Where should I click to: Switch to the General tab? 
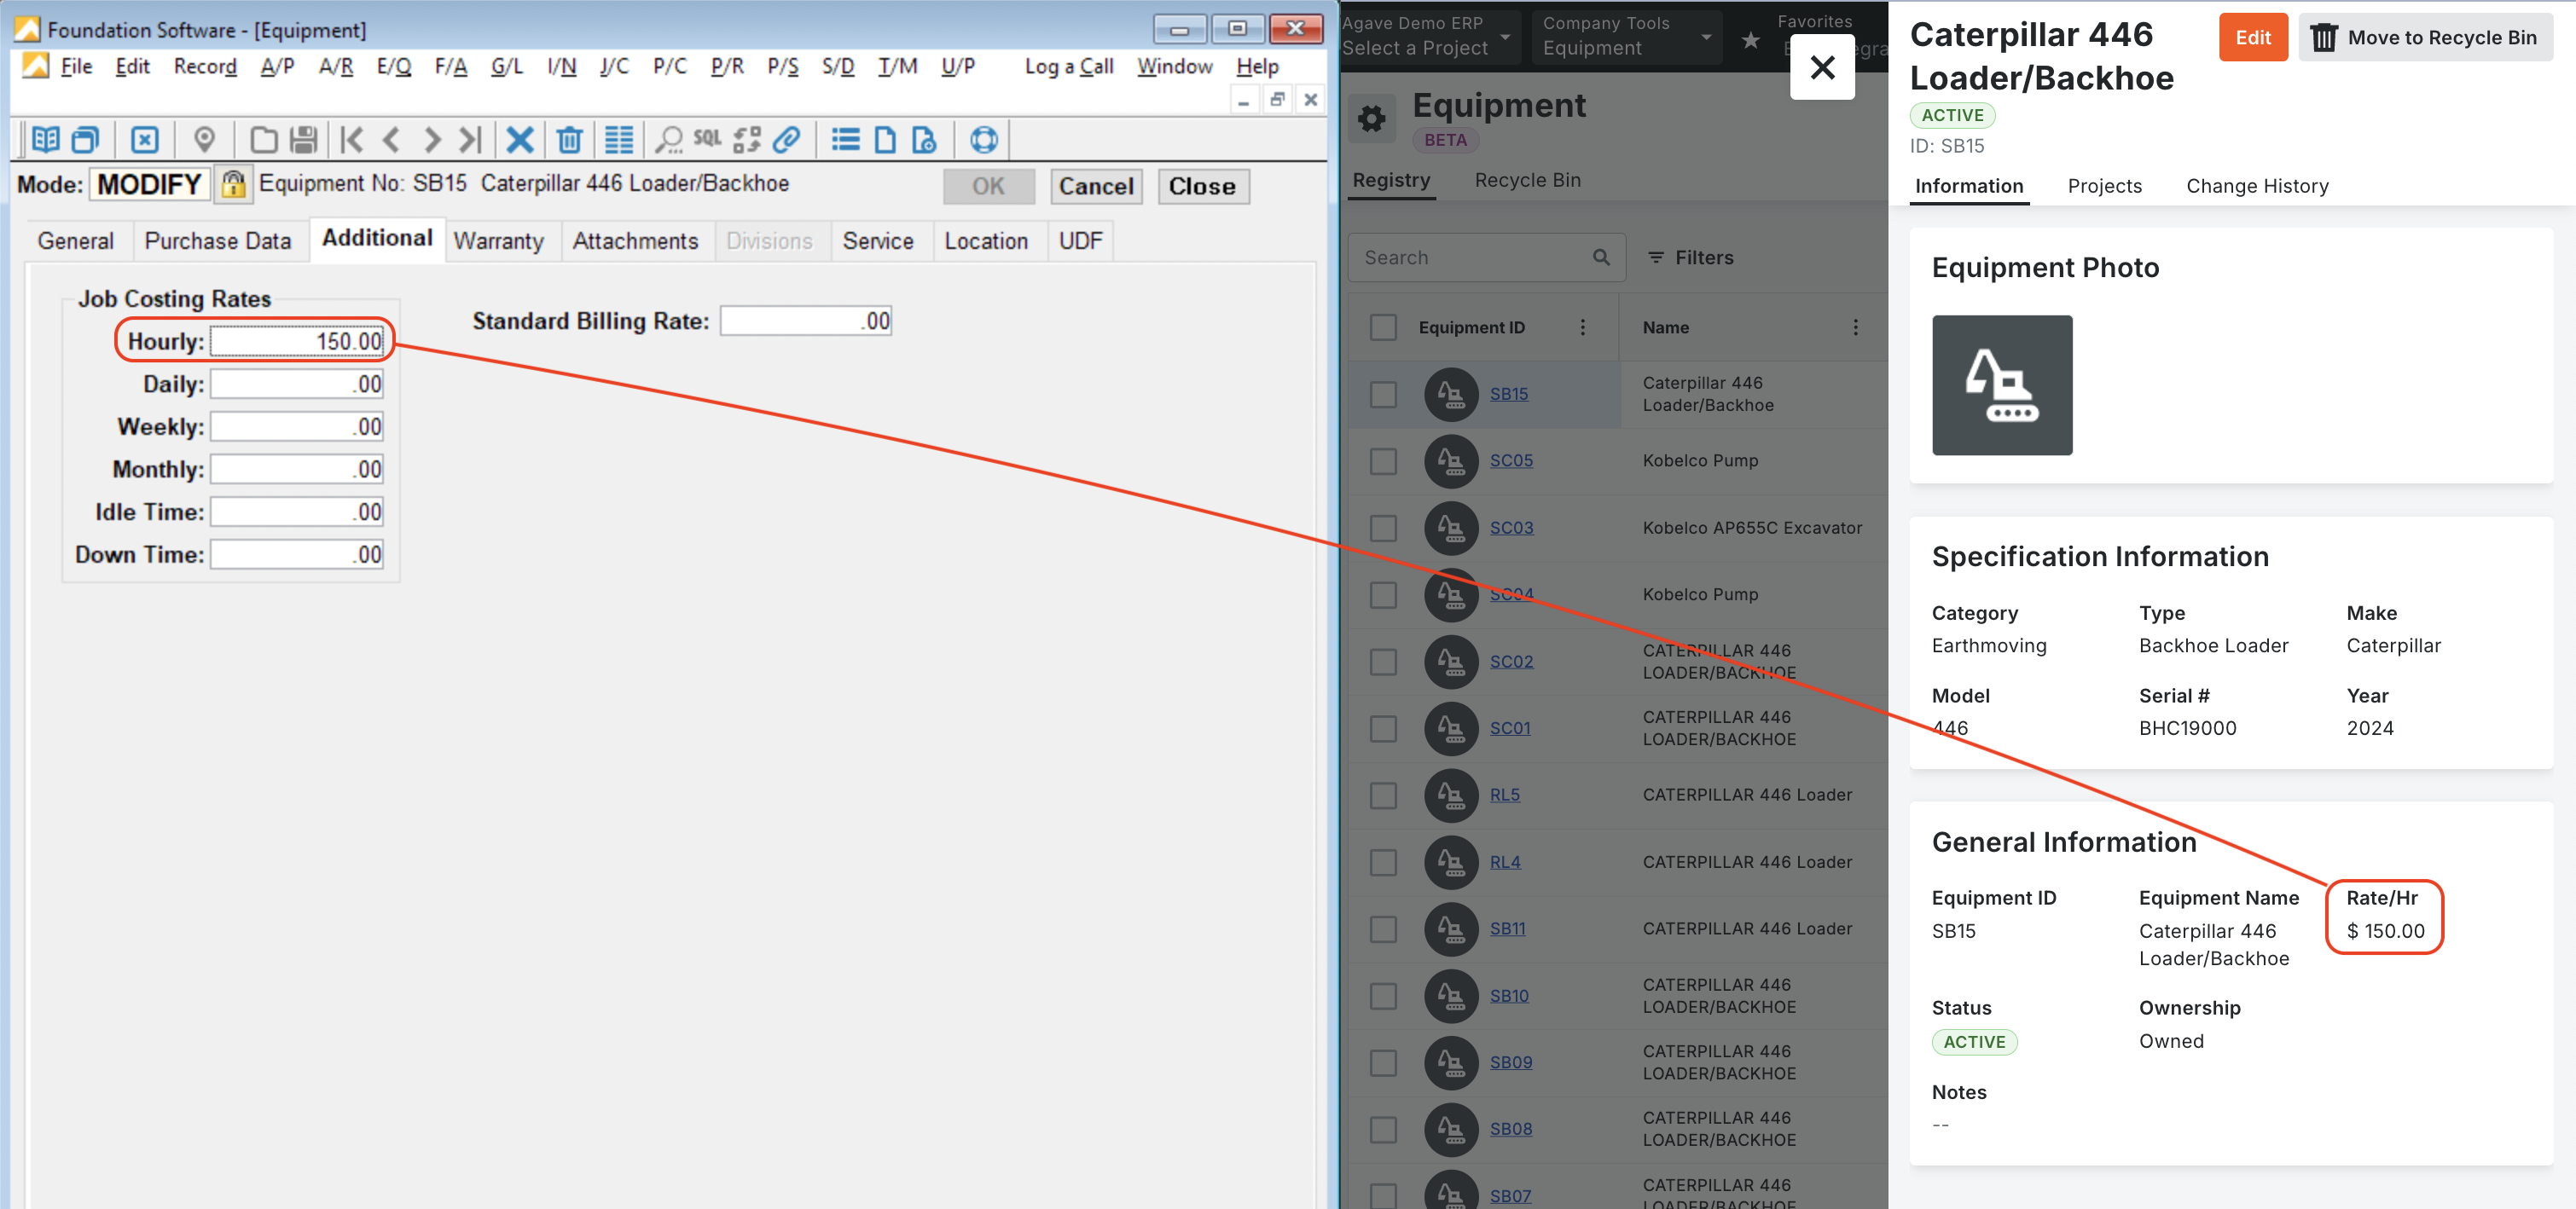click(x=75, y=240)
